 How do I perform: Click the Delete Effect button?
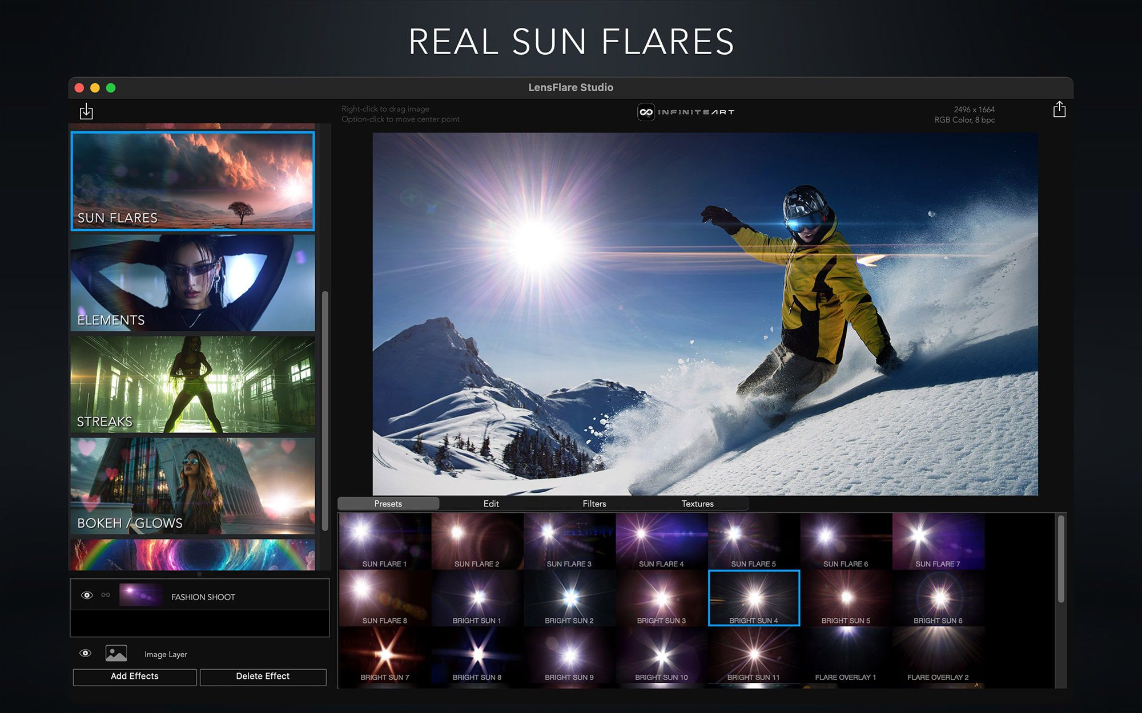coord(263,676)
